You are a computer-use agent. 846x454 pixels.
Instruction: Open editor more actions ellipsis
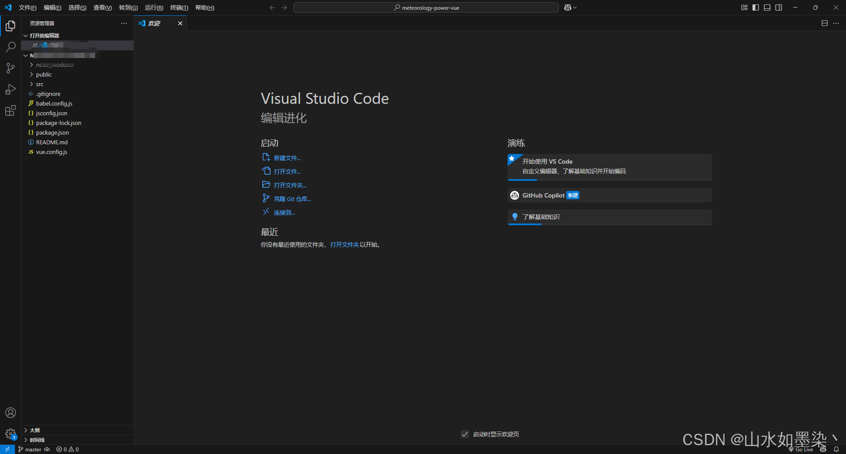[836, 23]
